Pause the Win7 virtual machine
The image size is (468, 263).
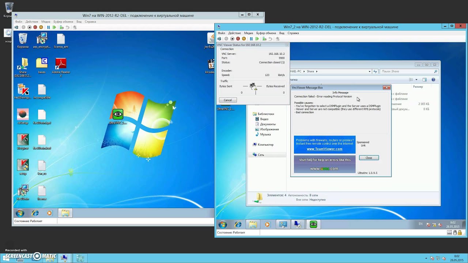pyautogui.click(x=48, y=27)
